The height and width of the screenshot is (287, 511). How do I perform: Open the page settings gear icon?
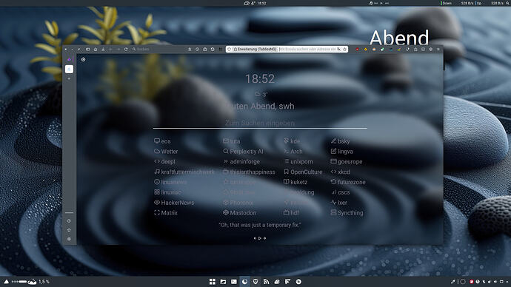pyautogui.click(x=84, y=60)
